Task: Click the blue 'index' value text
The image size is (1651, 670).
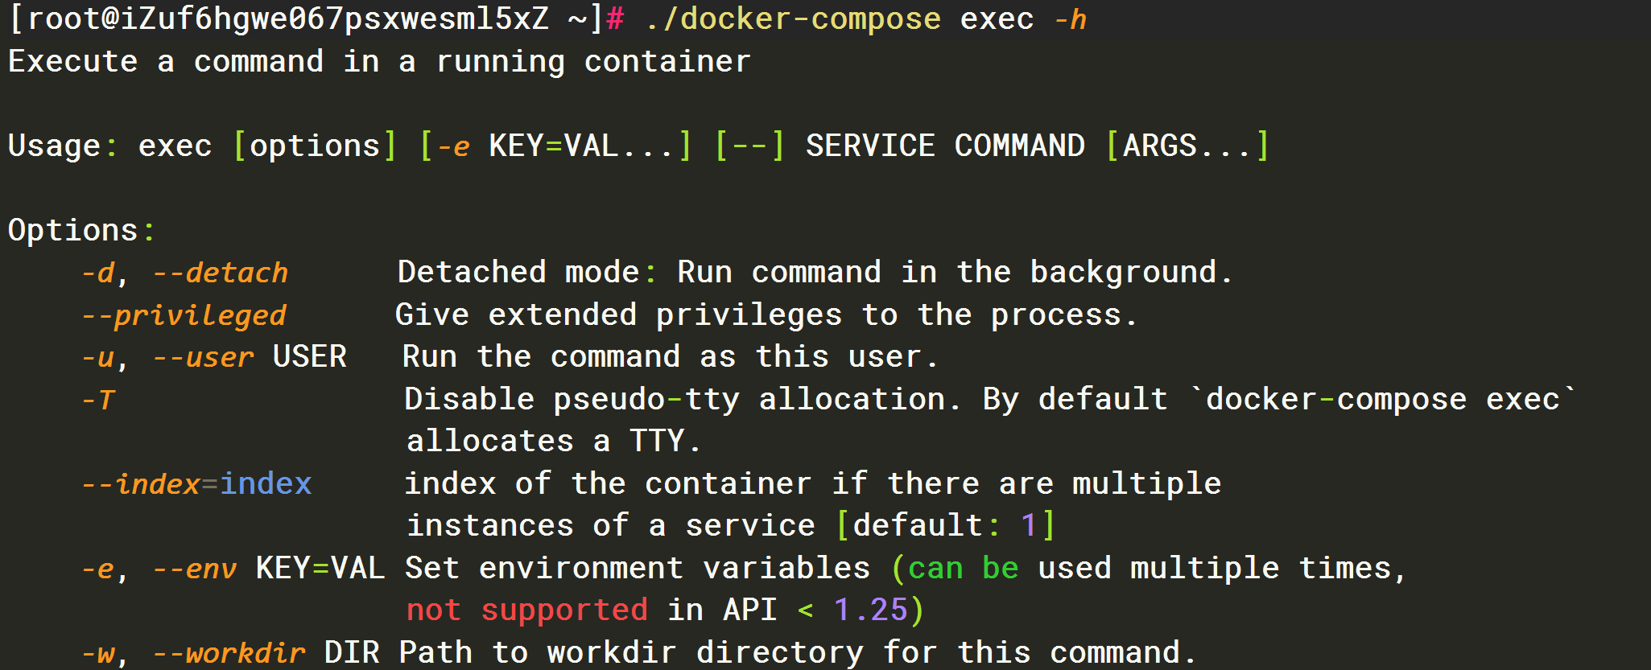Action: point(266,483)
